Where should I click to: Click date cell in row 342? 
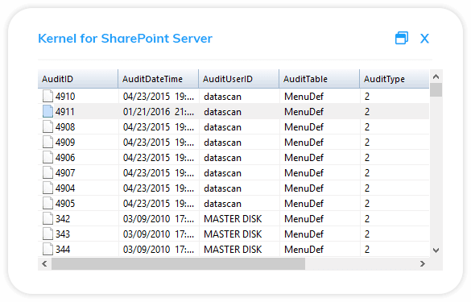click(x=159, y=219)
